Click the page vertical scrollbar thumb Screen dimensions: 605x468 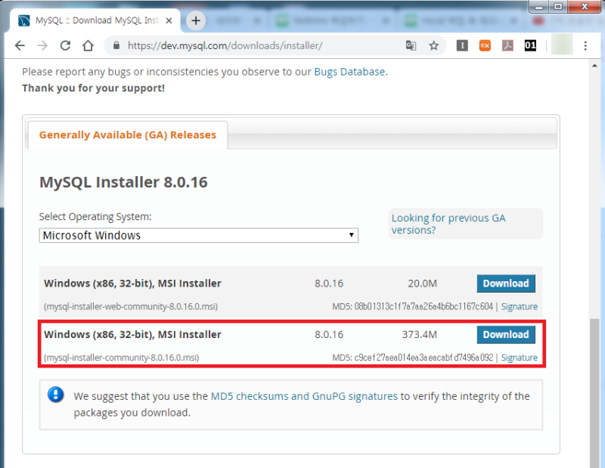tap(595, 392)
